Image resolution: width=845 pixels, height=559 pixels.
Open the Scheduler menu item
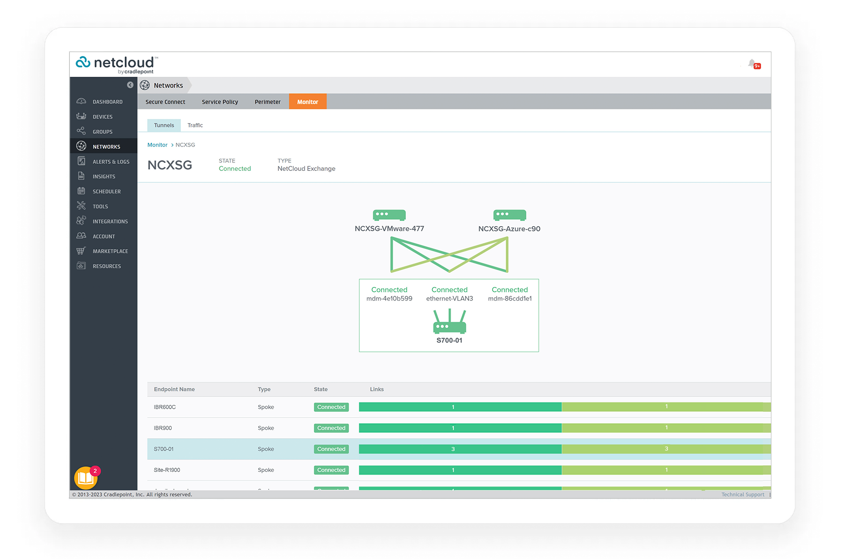coord(106,191)
